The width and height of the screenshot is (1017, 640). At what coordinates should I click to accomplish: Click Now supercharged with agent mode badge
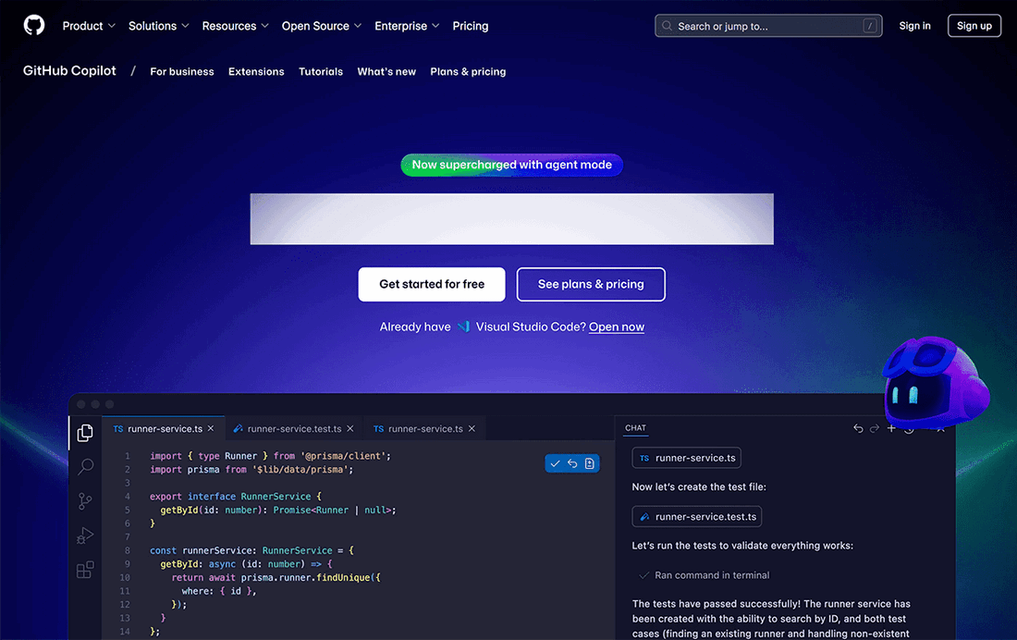(512, 165)
